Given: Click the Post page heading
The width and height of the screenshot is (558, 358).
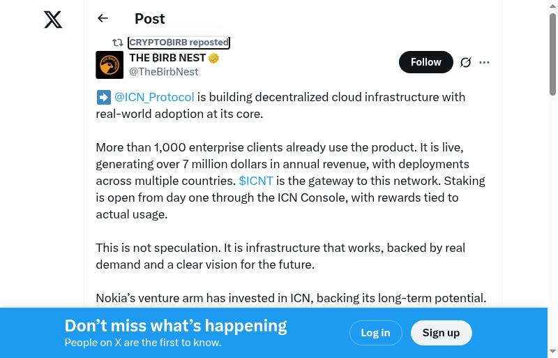Looking at the screenshot, I should tap(150, 19).
